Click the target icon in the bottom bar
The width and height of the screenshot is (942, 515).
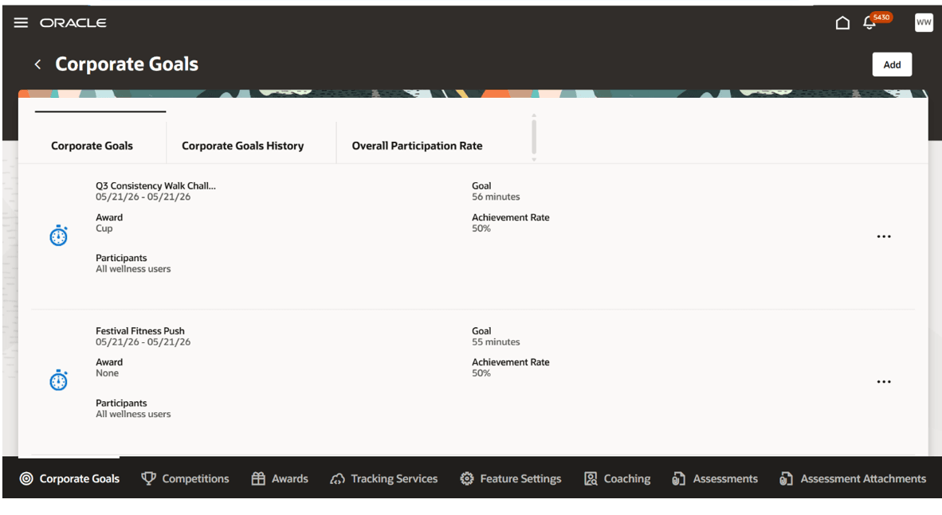click(26, 478)
